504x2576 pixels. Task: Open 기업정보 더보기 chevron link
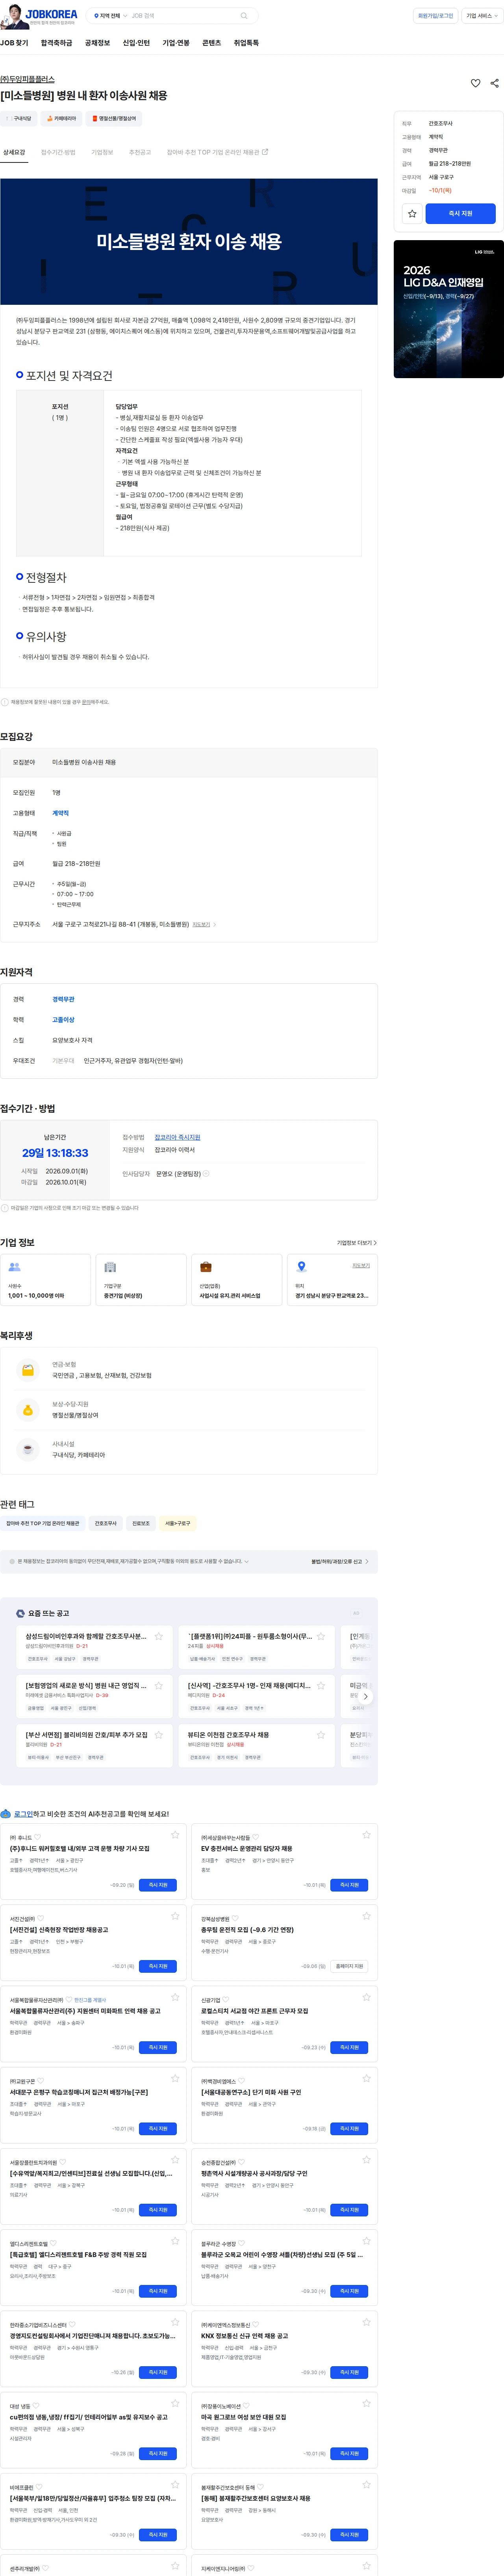pos(356,1243)
